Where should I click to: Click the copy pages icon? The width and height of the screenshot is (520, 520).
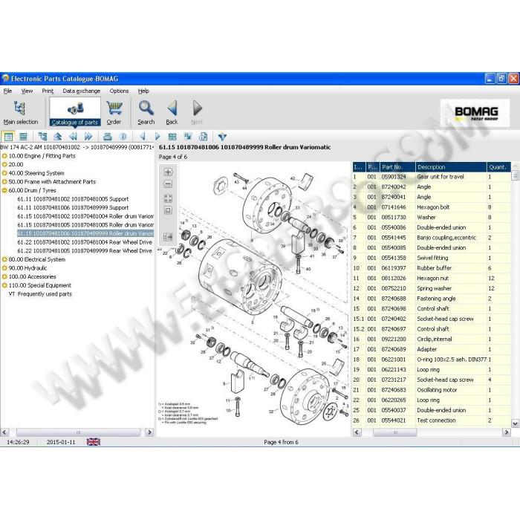coord(203,137)
